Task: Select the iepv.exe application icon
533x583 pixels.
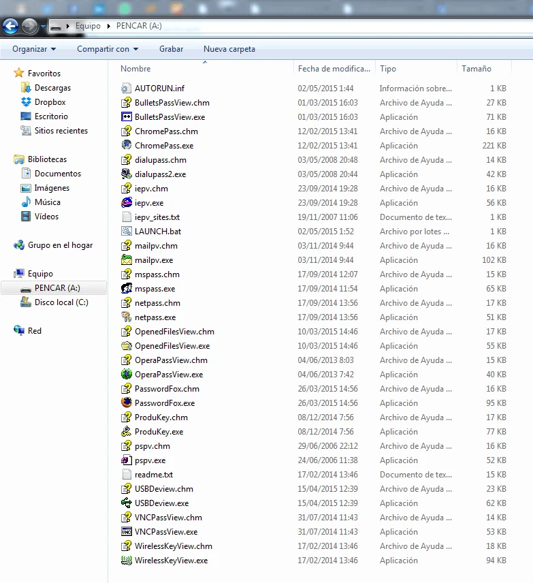Action: click(127, 202)
